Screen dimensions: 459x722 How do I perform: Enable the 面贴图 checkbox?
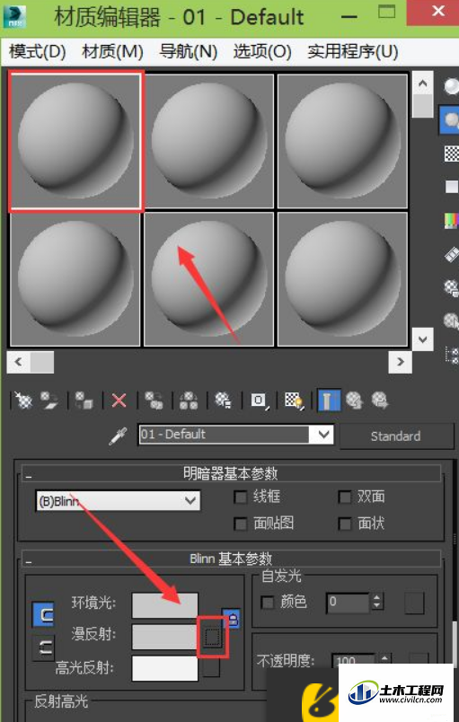241,524
